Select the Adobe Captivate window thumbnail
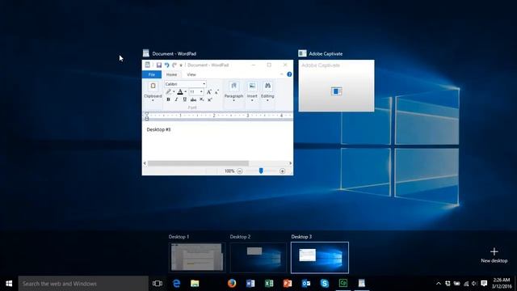This screenshot has width=517, height=291. pos(336,86)
